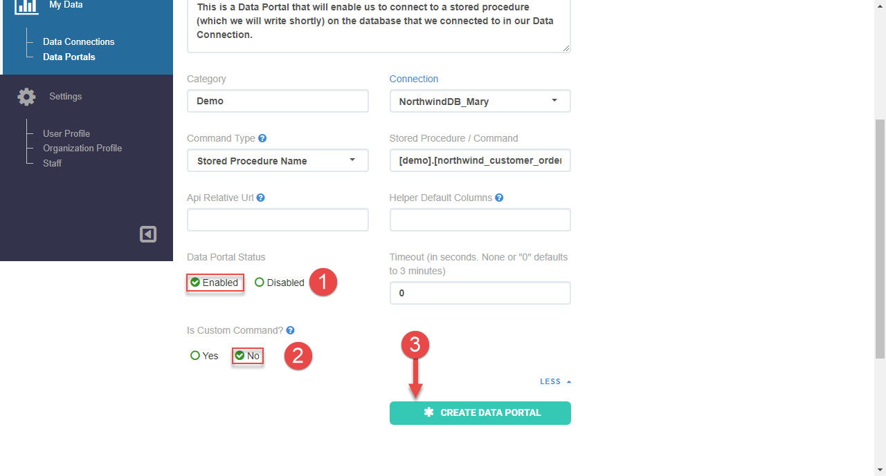
Task: Click the Settings gear icon
Action: pyautogui.click(x=26, y=97)
